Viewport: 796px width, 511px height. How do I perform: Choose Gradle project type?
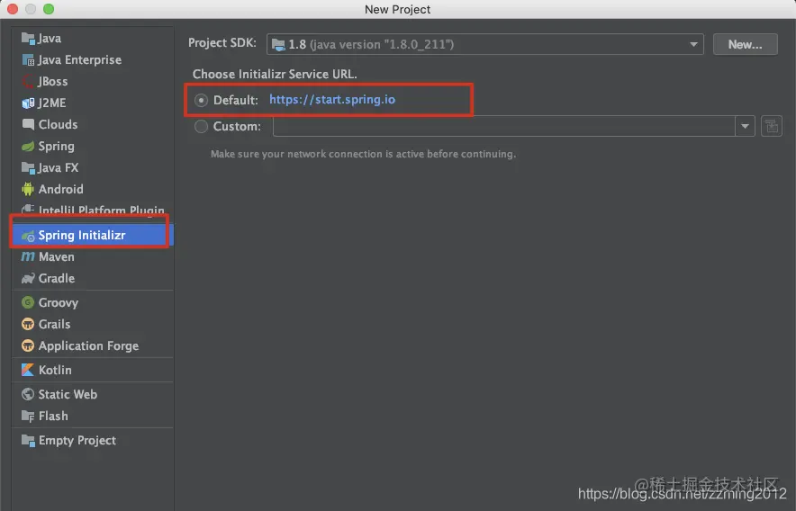coord(93,279)
